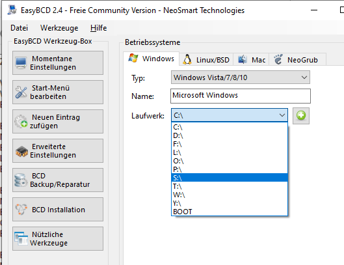Click the green plus add-entry button

(301, 116)
